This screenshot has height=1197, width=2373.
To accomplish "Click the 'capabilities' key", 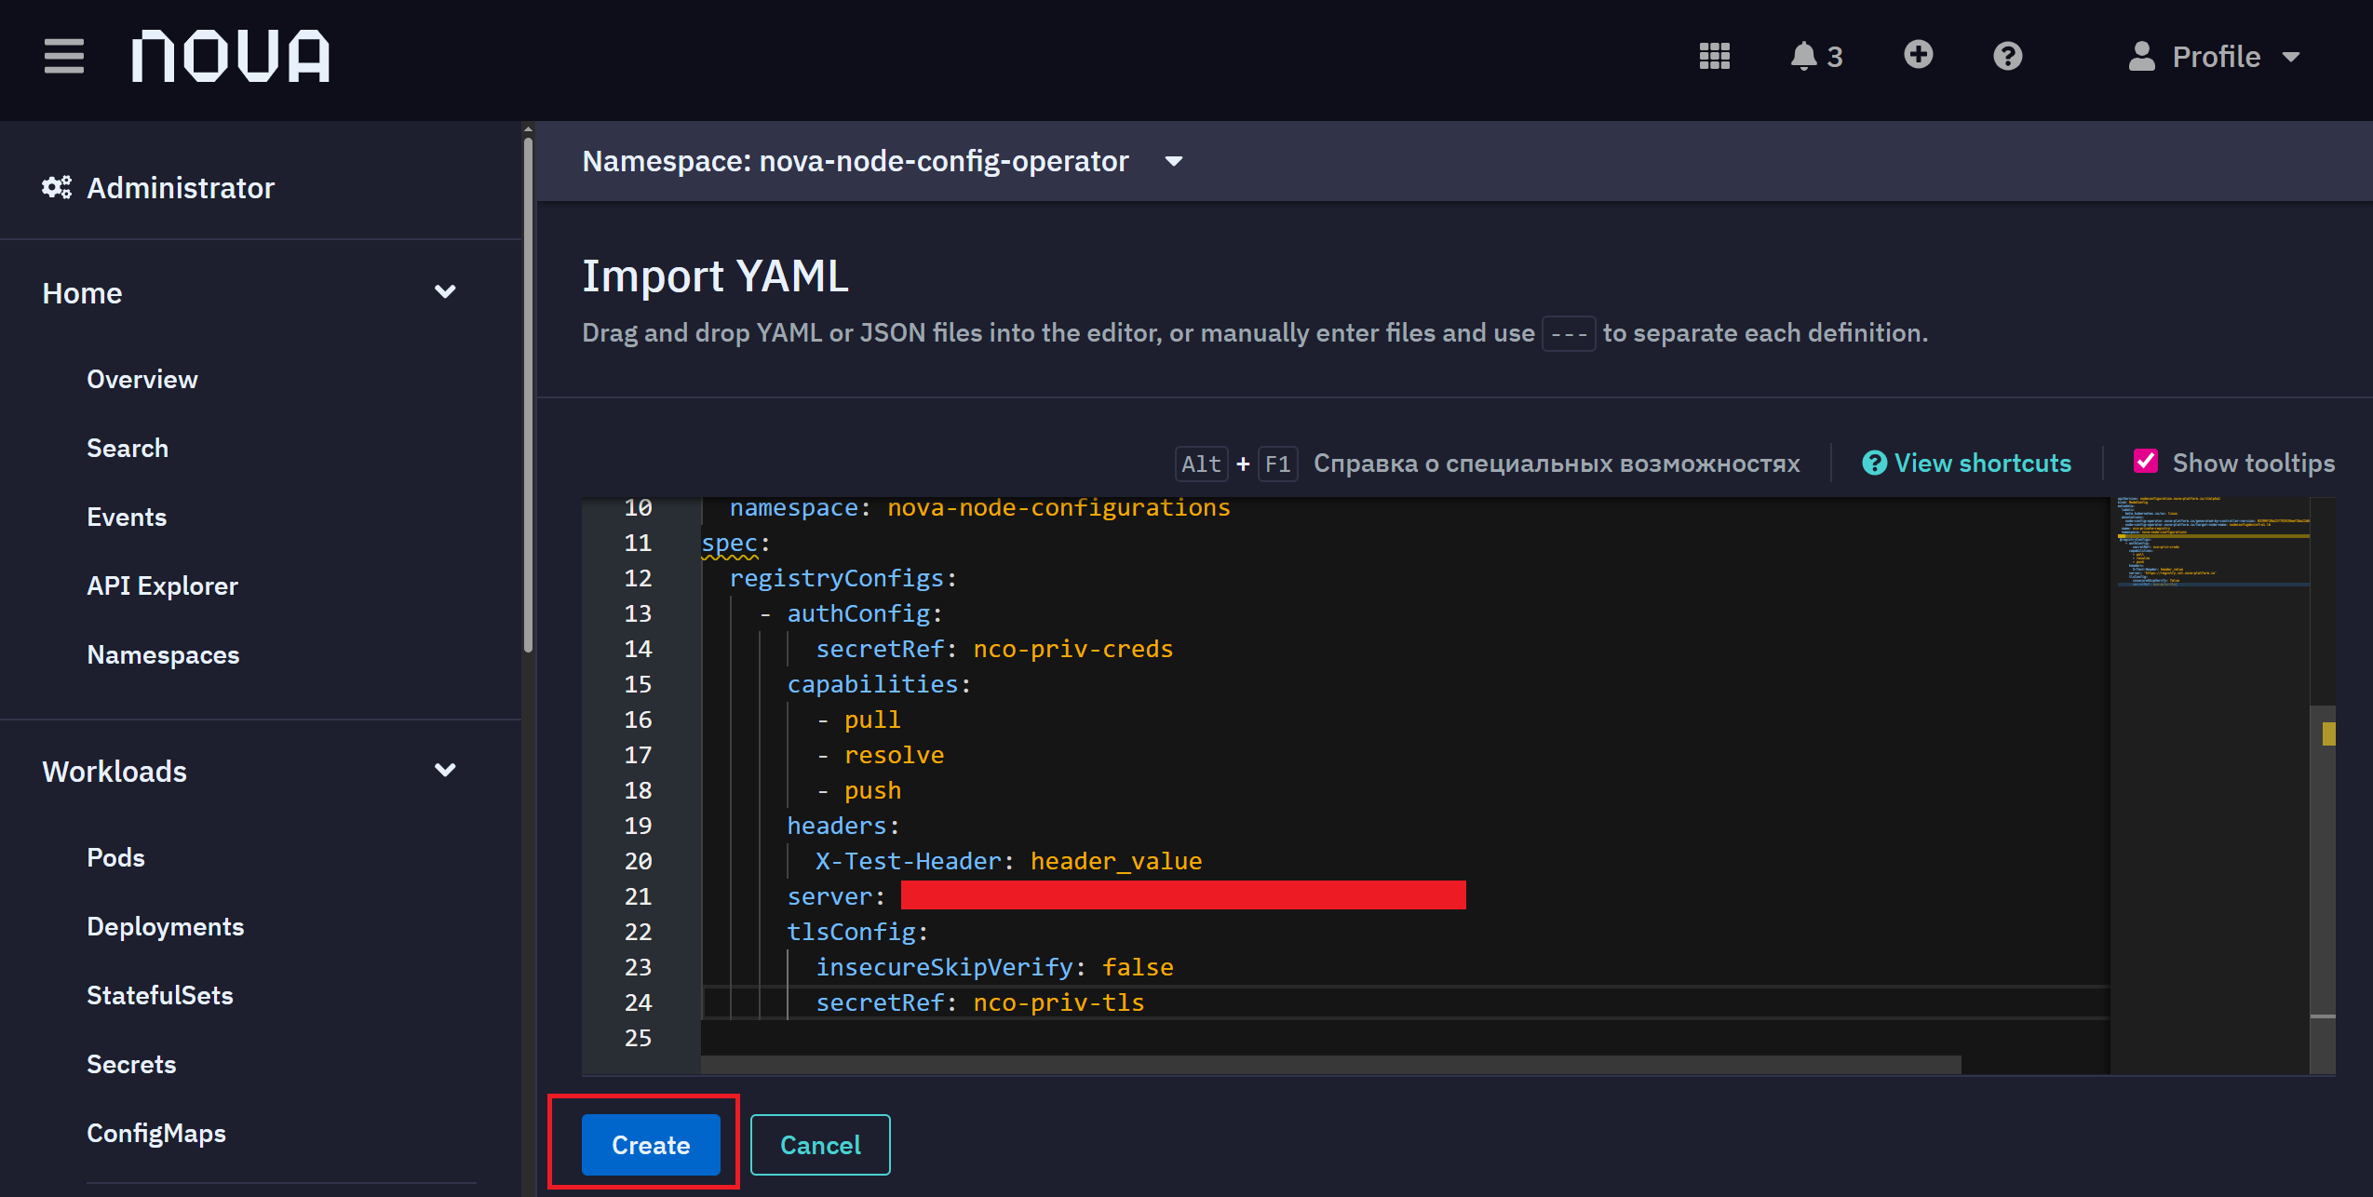I will (872, 684).
